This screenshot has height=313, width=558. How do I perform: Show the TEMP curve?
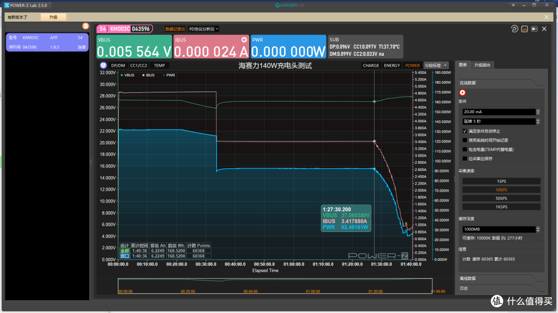click(159, 66)
